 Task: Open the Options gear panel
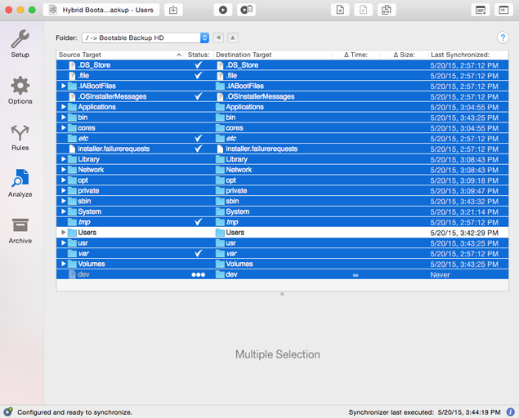(x=20, y=91)
